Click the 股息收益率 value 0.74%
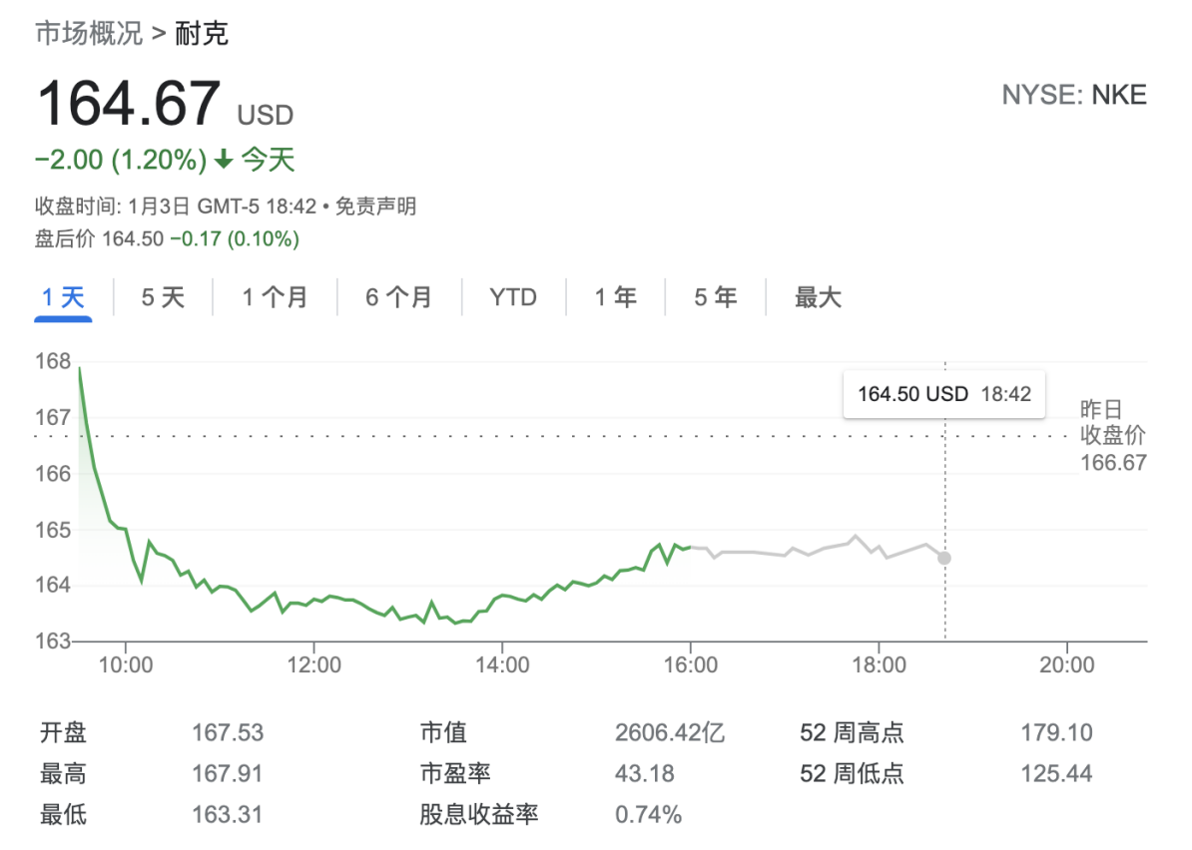Viewport: 1192px width, 850px height. pos(648,815)
